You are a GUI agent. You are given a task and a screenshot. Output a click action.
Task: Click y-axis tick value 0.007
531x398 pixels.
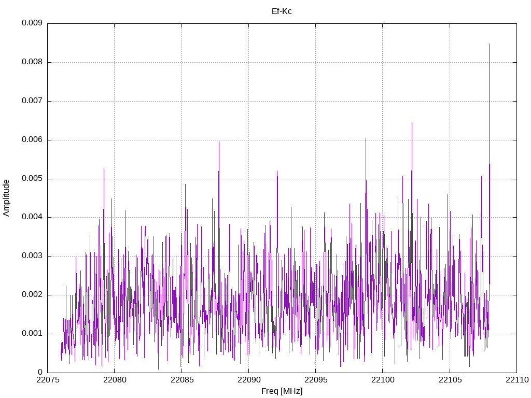coord(32,101)
